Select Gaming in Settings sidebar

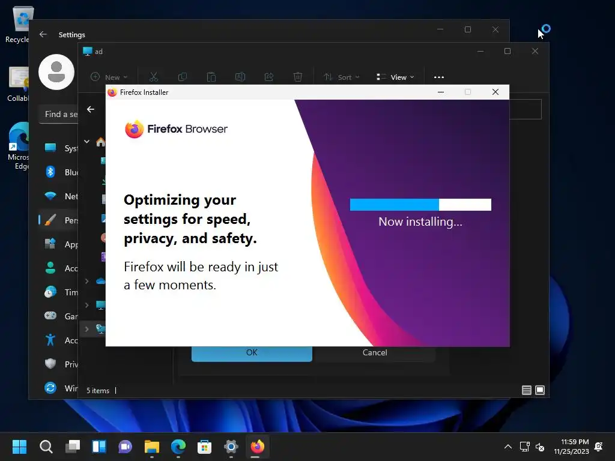58,316
